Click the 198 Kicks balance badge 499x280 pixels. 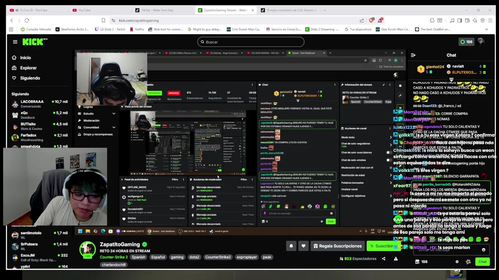point(466,42)
